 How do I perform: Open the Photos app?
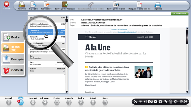coord(57,101)
